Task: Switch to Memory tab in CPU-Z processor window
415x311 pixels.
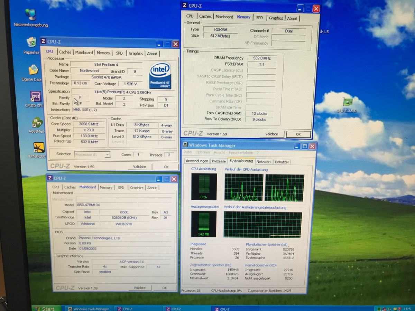Action: click(x=103, y=53)
